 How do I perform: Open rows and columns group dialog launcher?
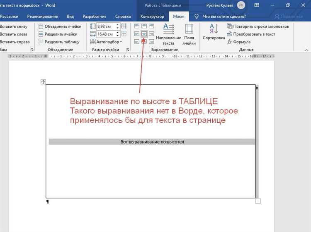[32, 50]
